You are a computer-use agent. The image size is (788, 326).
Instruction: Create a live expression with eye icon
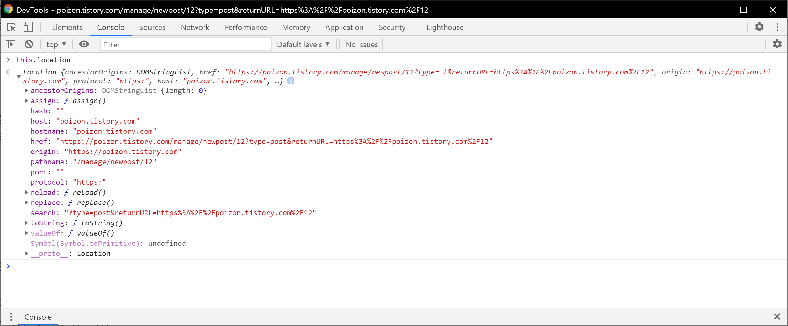[84, 44]
